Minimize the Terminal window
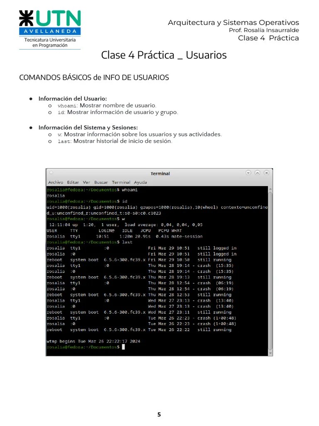This screenshot has height=426, width=319. pyautogui.click(x=248, y=173)
